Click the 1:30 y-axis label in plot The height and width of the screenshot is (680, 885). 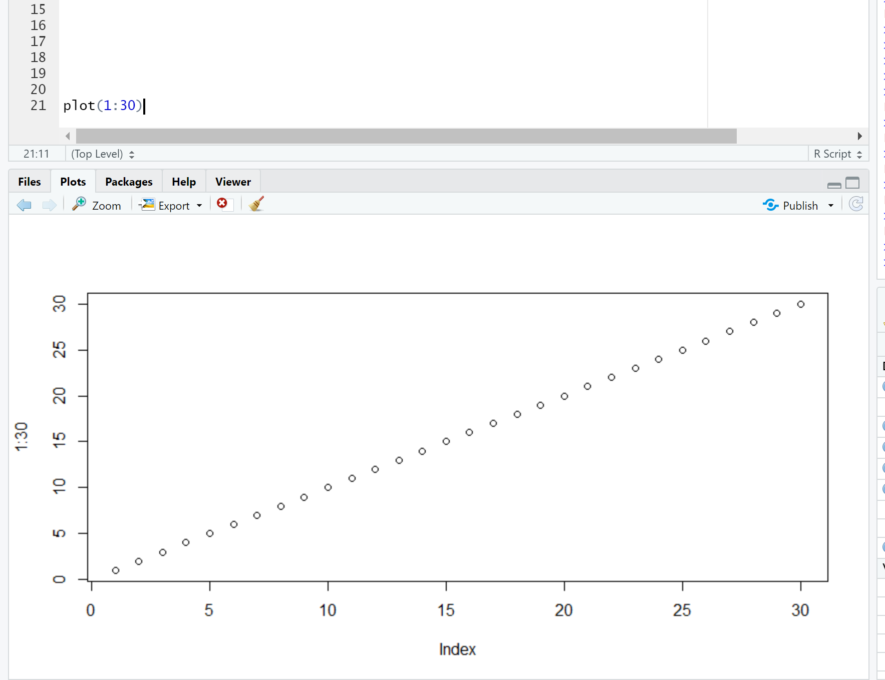[x=22, y=436]
